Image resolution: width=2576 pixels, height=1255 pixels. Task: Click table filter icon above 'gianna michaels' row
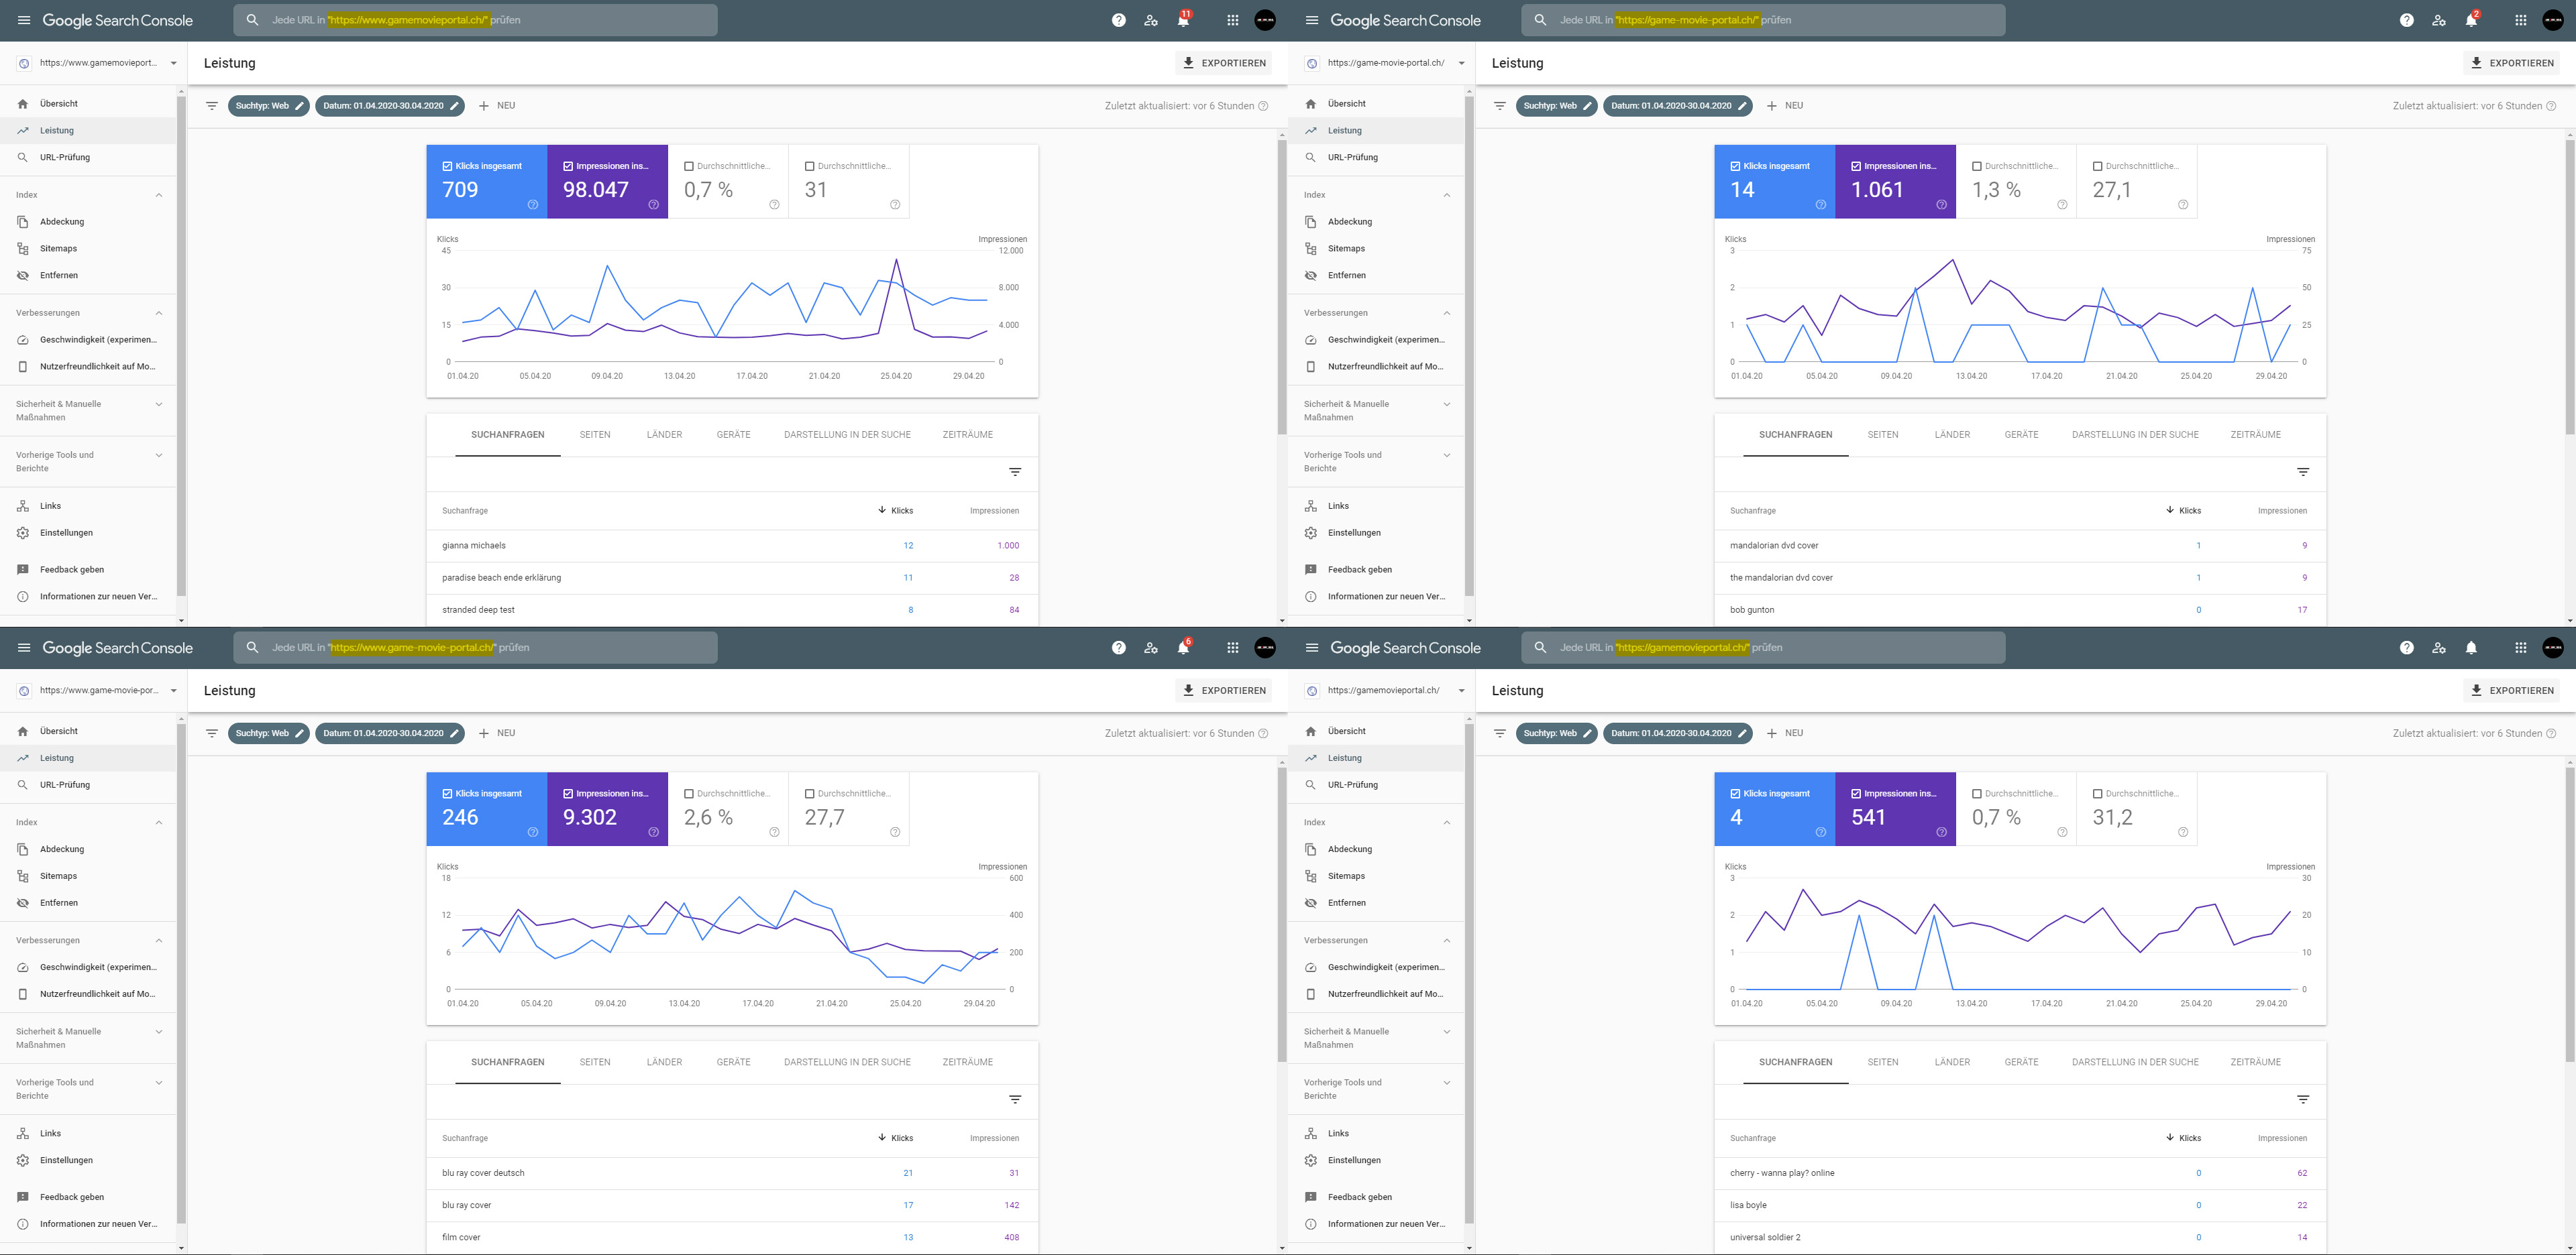click(x=1015, y=471)
